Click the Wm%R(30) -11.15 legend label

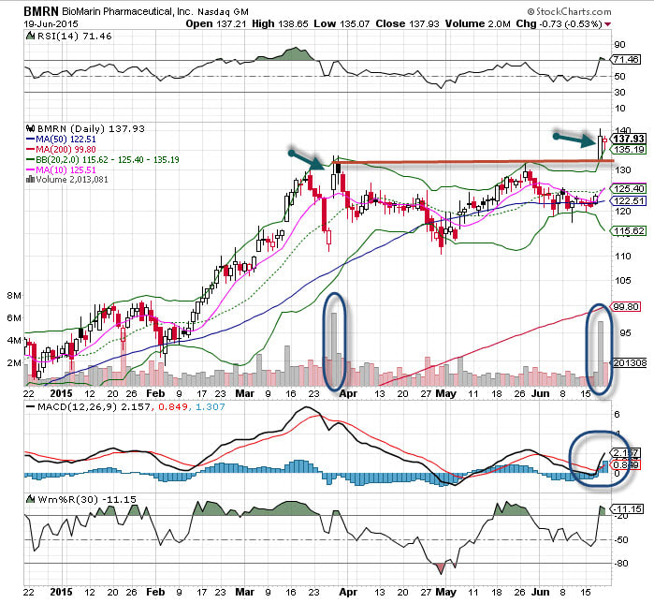point(87,499)
